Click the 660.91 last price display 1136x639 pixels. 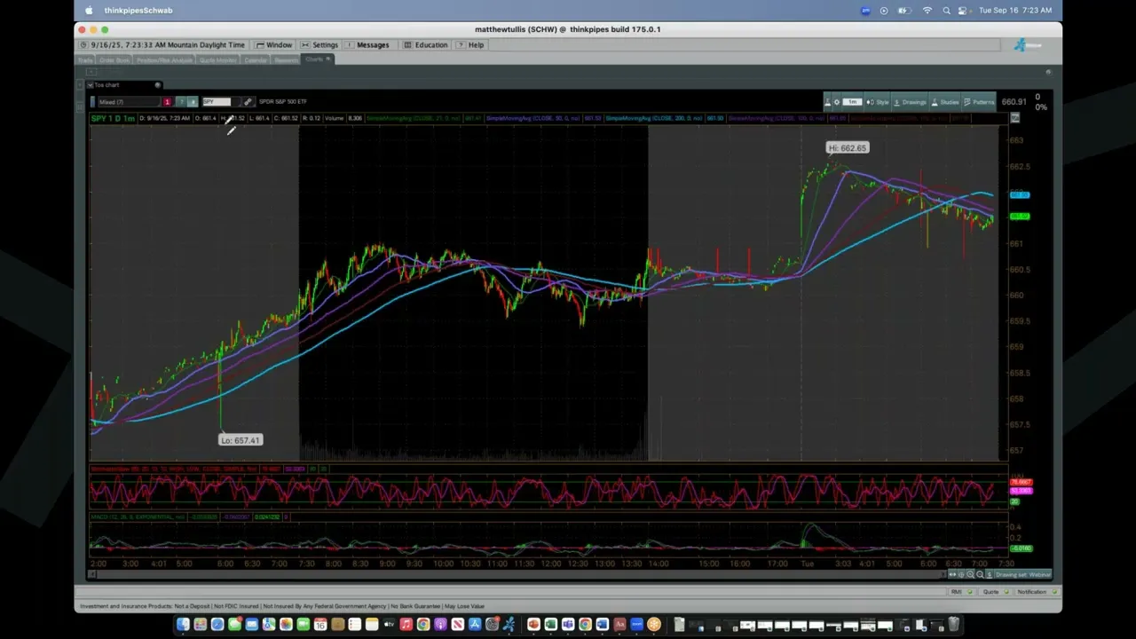[x=1014, y=102]
